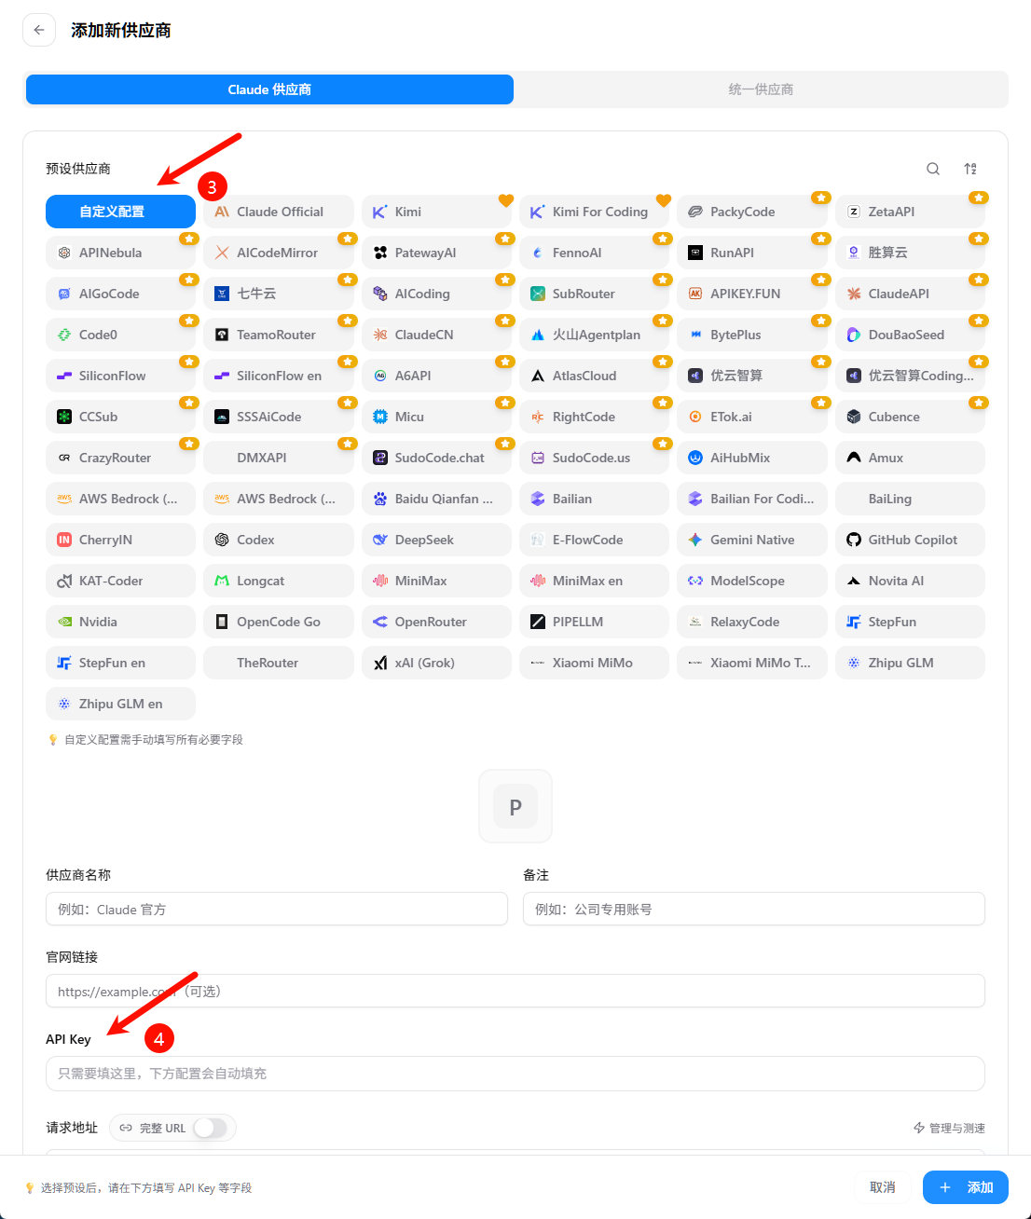Image resolution: width=1031 pixels, height=1219 pixels.
Task: Pick DouBaoSeed preset
Action: [x=910, y=335]
